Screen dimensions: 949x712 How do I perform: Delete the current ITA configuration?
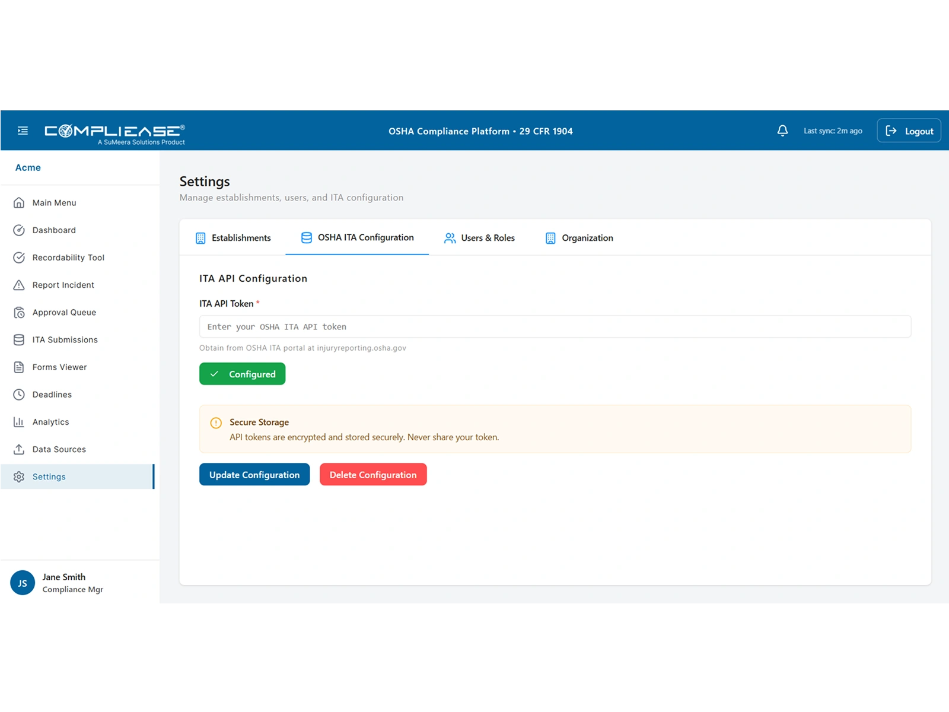click(373, 474)
